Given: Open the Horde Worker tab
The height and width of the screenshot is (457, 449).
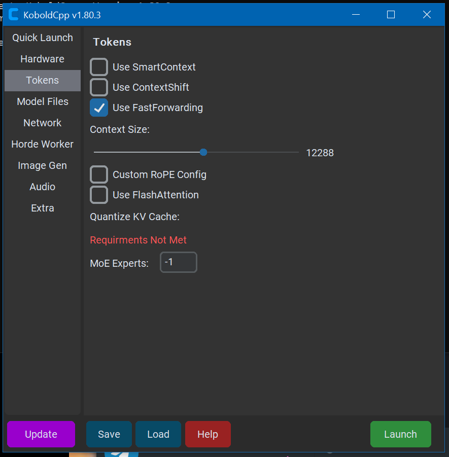Looking at the screenshot, I should coord(43,144).
